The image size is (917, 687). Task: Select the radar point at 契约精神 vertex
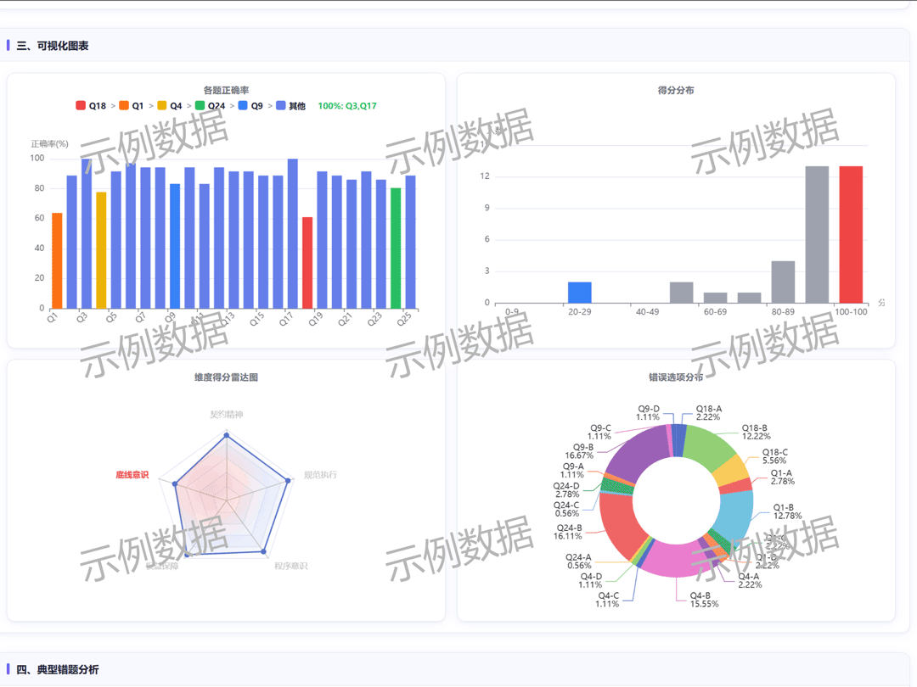[x=227, y=436]
